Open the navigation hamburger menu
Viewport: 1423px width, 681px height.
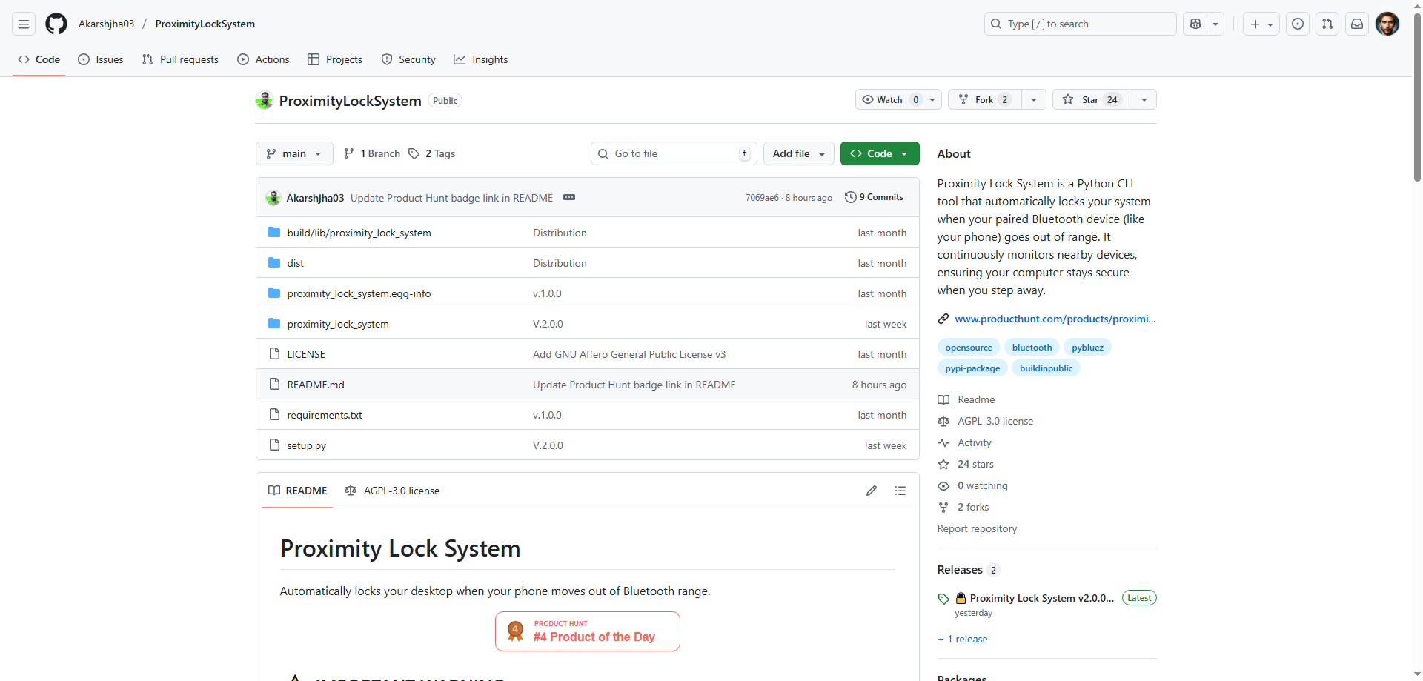click(23, 24)
